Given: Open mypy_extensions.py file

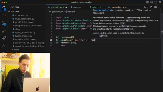Looking at the screenshot, I should coord(25,19).
